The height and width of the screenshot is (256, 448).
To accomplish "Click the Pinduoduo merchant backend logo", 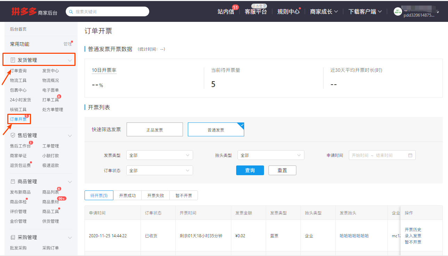I will pyautogui.click(x=34, y=11).
